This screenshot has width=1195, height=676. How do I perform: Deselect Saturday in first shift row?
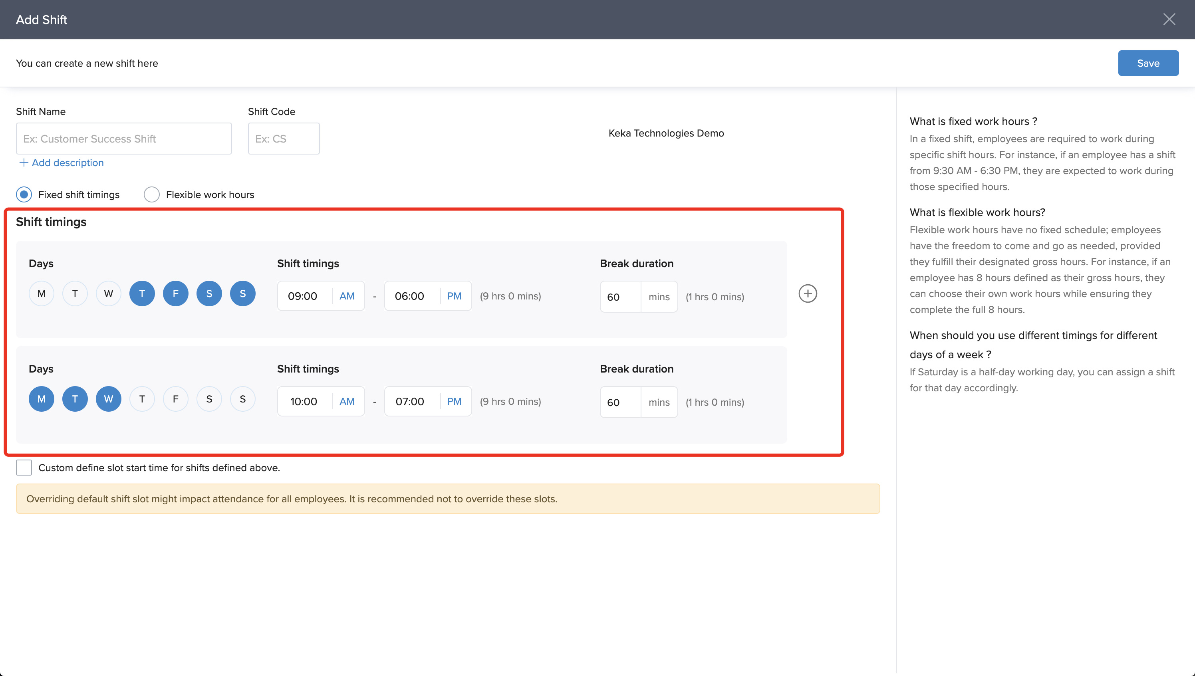pos(209,293)
